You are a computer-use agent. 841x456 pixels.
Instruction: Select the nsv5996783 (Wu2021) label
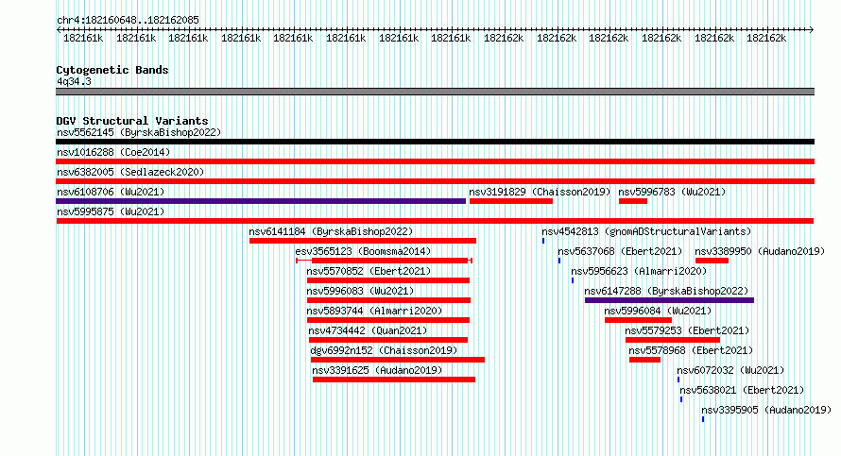pyautogui.click(x=672, y=192)
